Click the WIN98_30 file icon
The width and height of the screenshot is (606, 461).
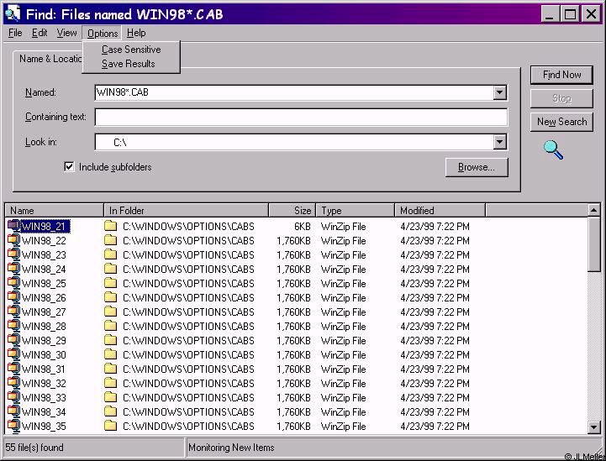[x=13, y=354]
